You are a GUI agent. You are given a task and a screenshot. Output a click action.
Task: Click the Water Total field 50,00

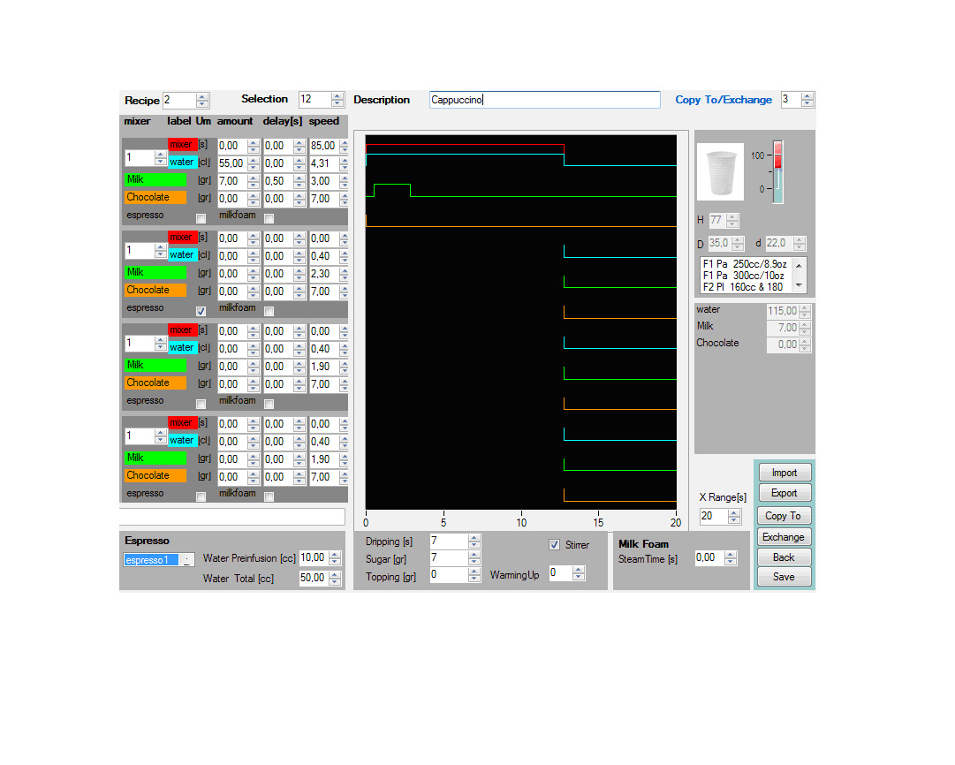[x=314, y=578]
